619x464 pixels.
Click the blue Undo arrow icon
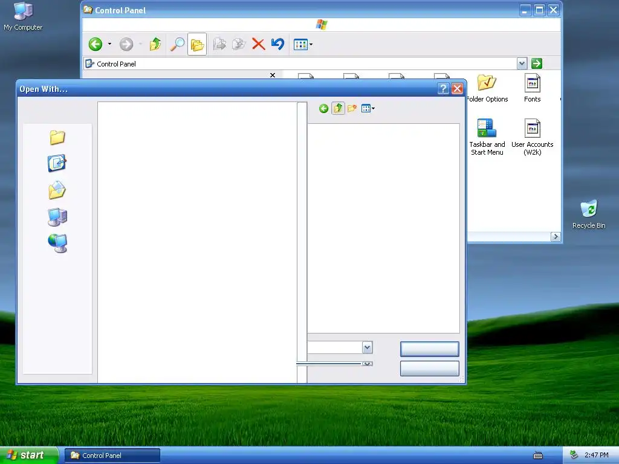click(278, 44)
